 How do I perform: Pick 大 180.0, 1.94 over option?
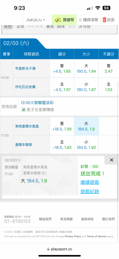(x=86, y=69)
